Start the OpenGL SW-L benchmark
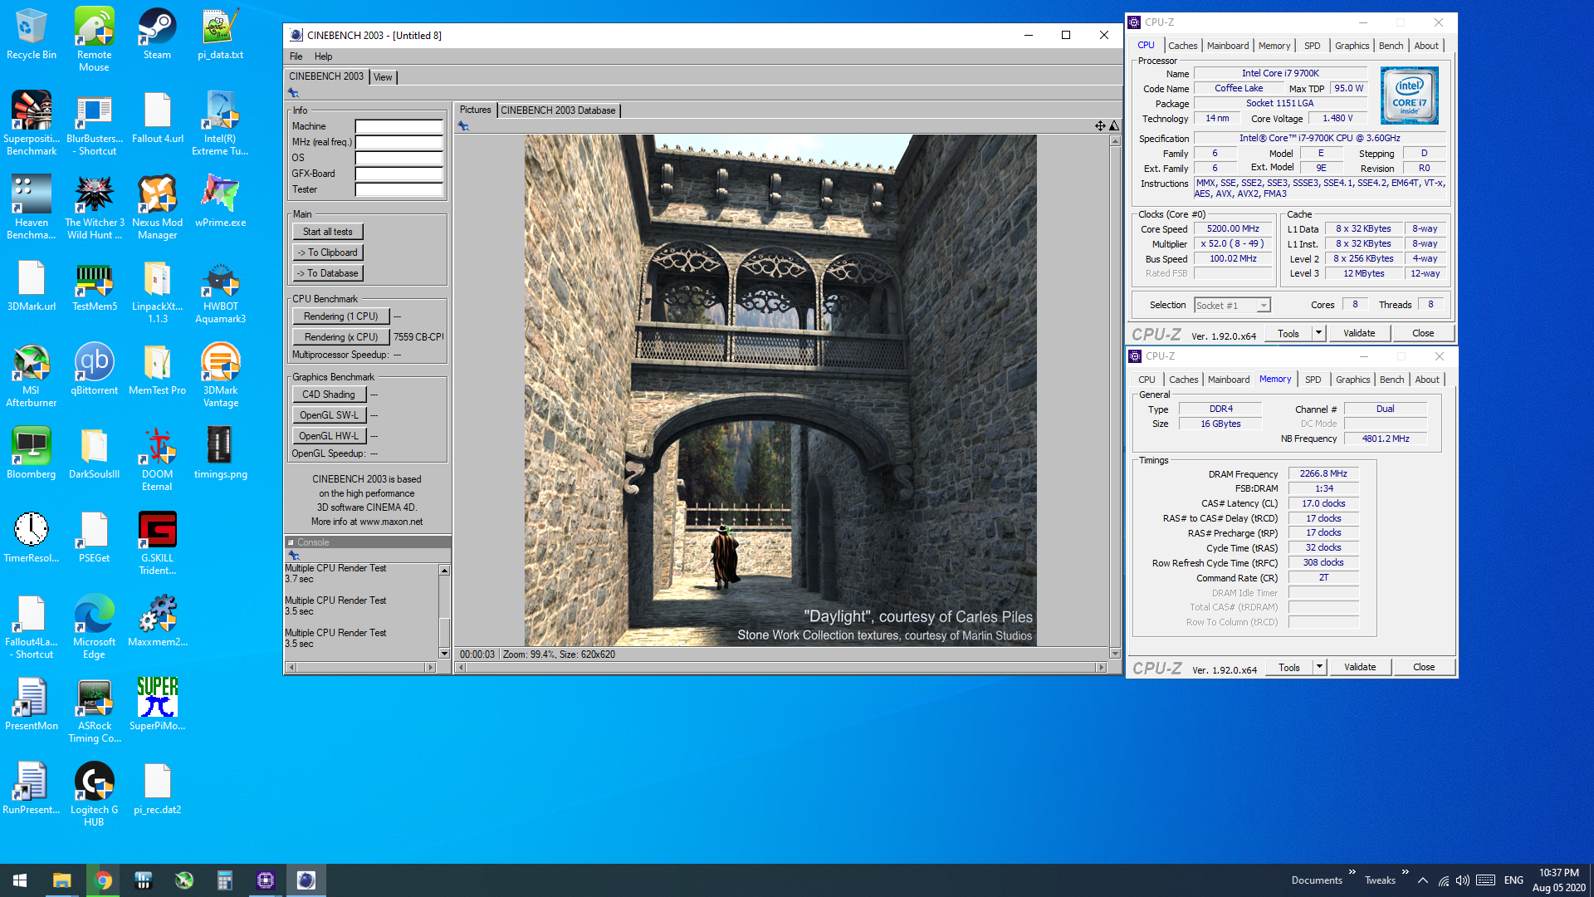Image resolution: width=1594 pixels, height=897 pixels. click(328, 415)
